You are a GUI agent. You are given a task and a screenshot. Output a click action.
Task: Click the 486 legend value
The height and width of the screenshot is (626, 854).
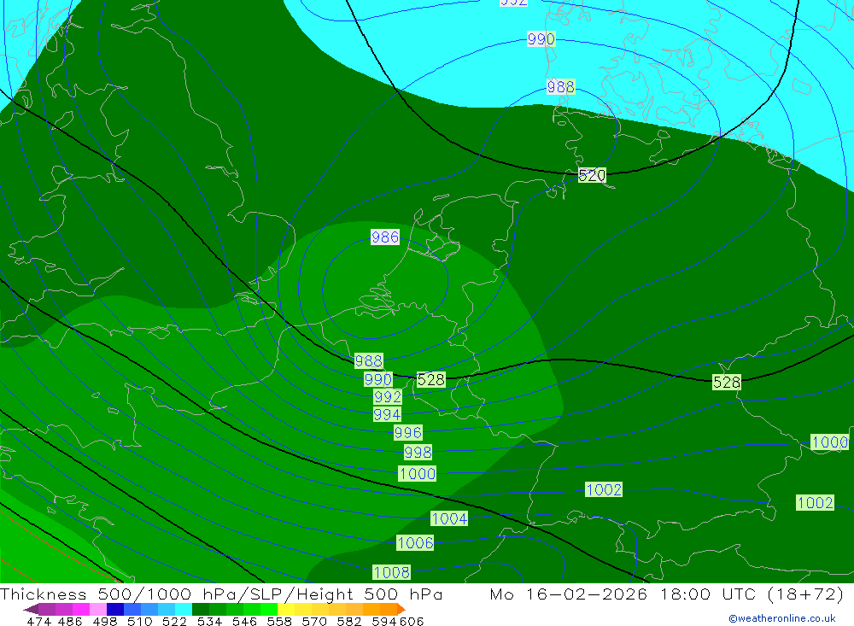[70, 622]
